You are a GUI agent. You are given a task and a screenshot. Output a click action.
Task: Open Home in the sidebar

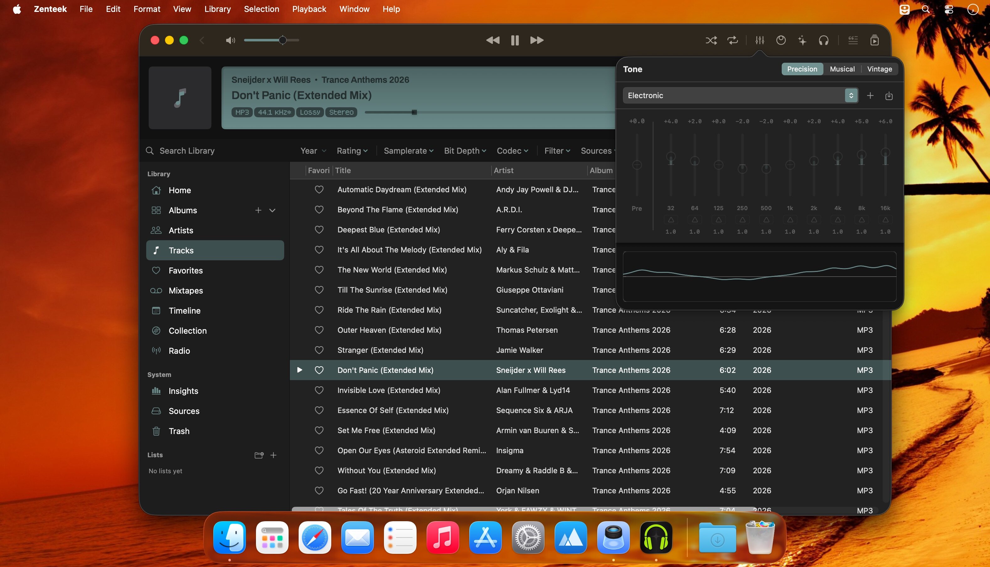coord(215,190)
